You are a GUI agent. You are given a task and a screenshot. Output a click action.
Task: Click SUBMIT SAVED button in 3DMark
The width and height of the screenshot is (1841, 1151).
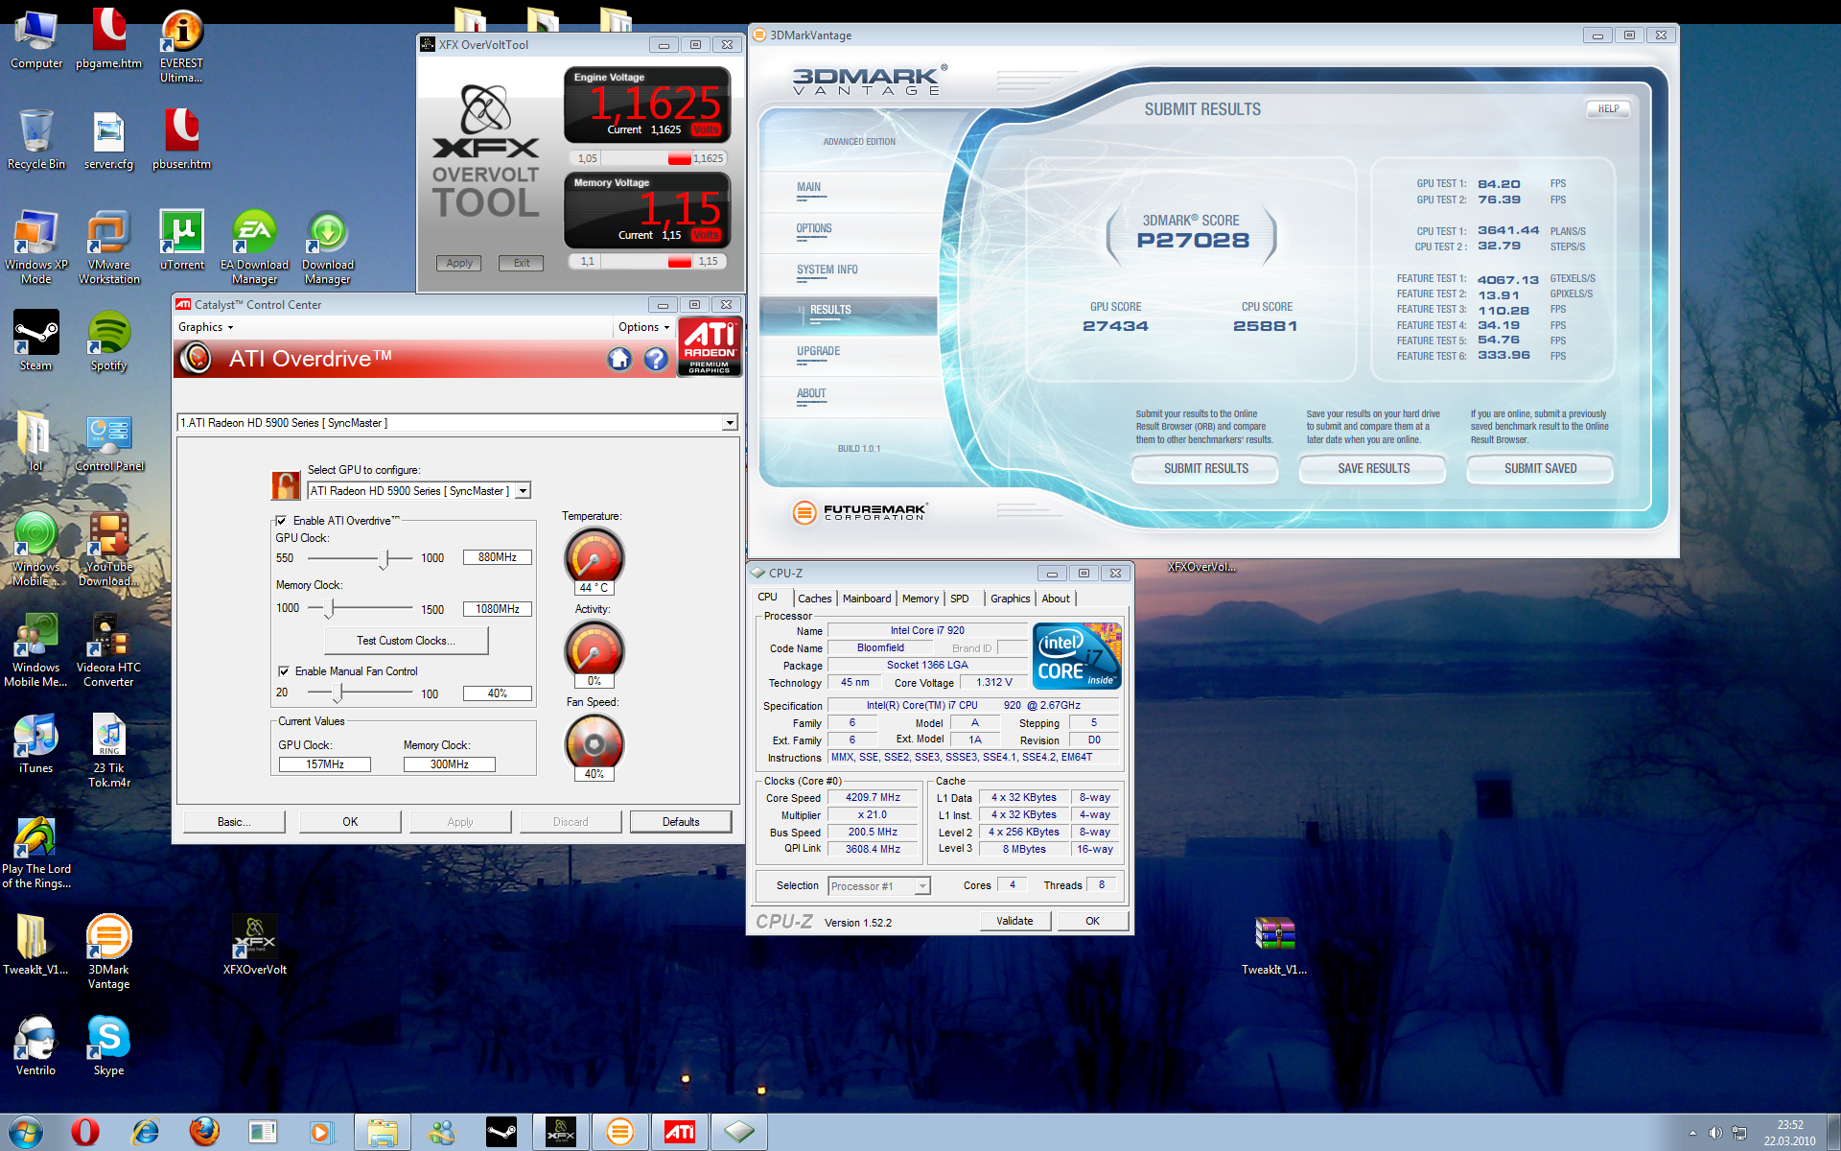[1540, 469]
